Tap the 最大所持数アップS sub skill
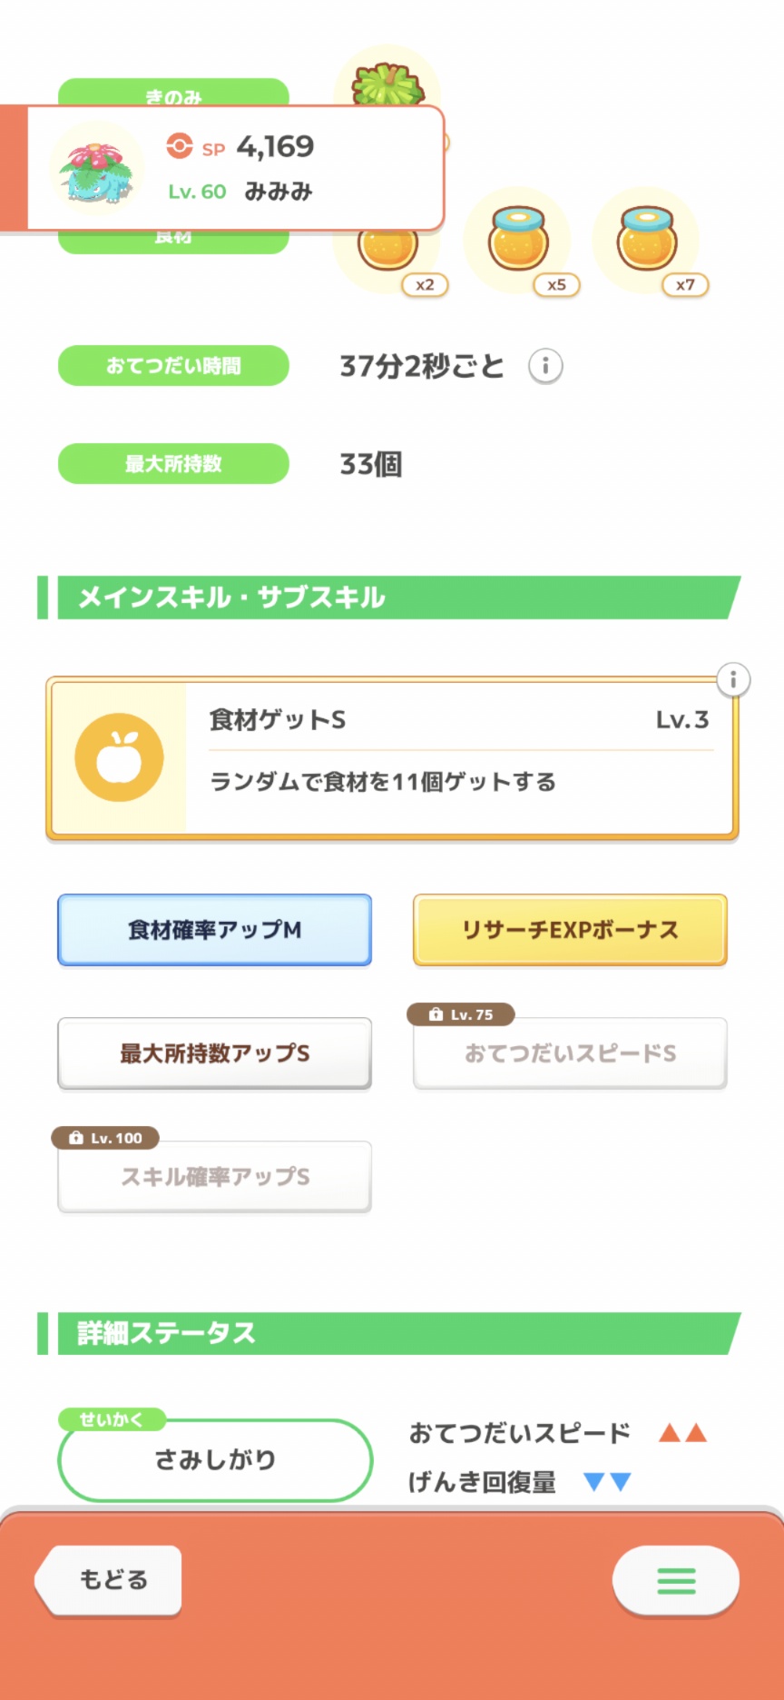Screen dimensions: 784x1700 click(x=215, y=1053)
